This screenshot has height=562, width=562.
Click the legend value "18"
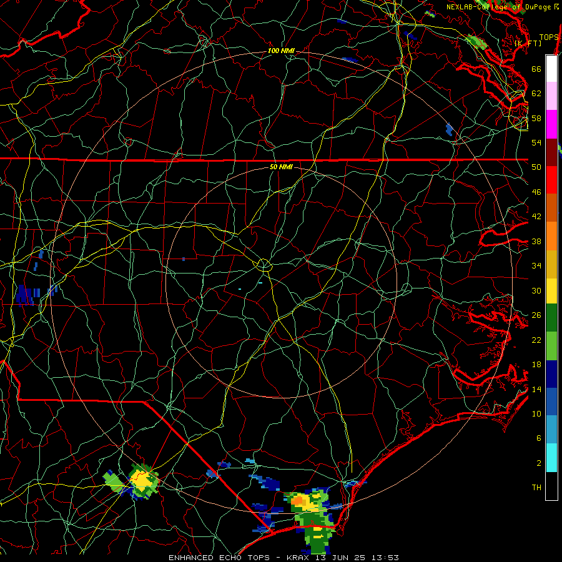pos(536,365)
